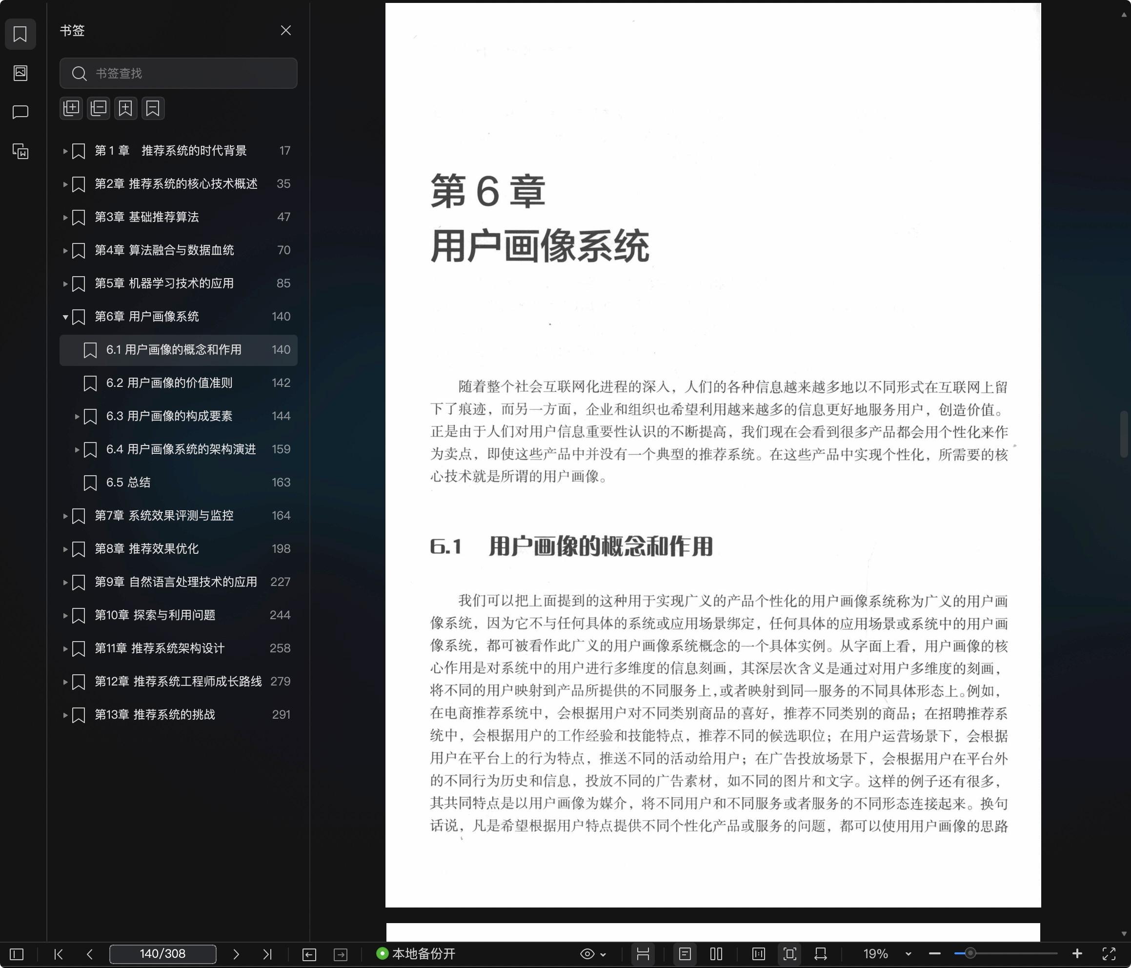Viewport: 1131px width, 968px height.
Task: Toggle the sidebar panel in status bar
Action: coord(17,954)
